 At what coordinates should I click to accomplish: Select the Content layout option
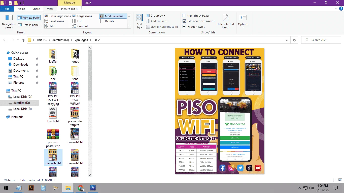point(80,26)
